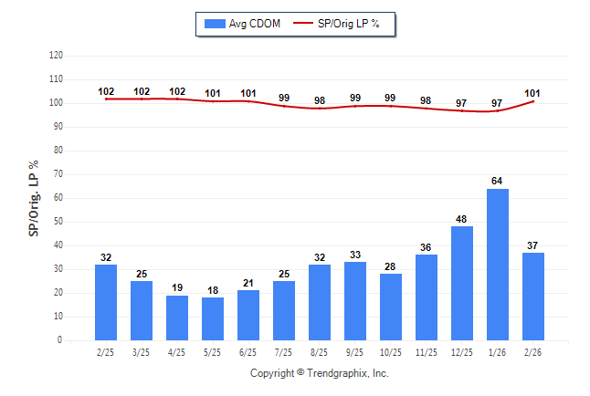Click the 10/25 bar showing 28
This screenshot has height=396, width=590.
[x=391, y=307]
